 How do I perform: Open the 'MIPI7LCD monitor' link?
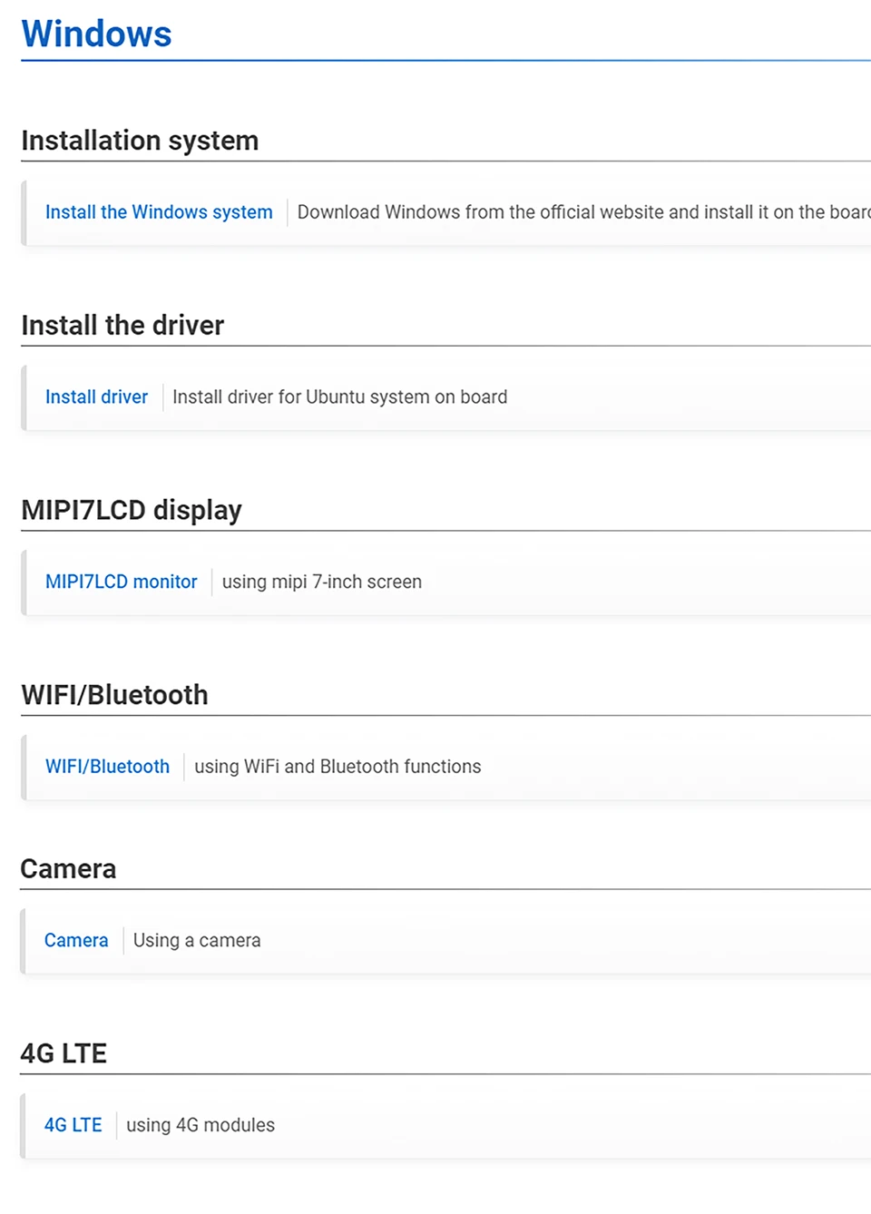pyautogui.click(x=121, y=583)
